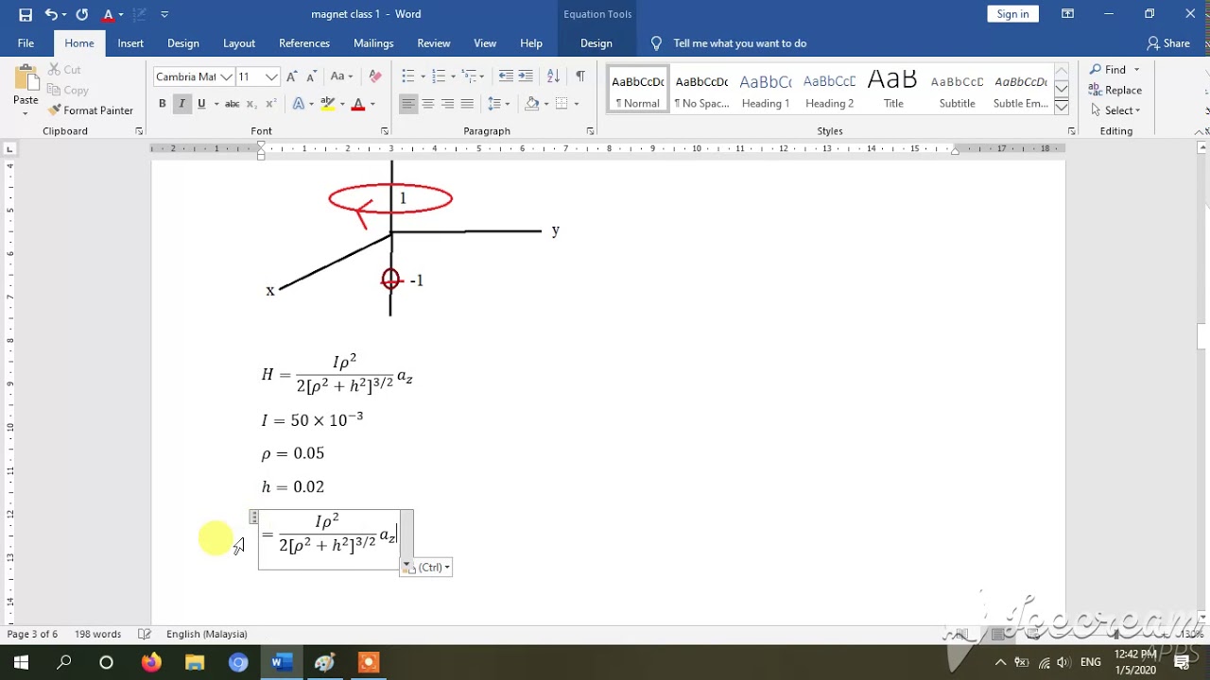
Task: Open Line Spacing dropdown
Action: 498,104
